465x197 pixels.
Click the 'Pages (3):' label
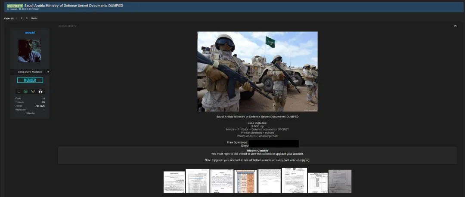(x=9, y=18)
